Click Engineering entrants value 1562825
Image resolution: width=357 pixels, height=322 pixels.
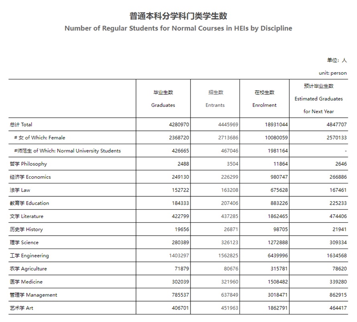(228, 256)
